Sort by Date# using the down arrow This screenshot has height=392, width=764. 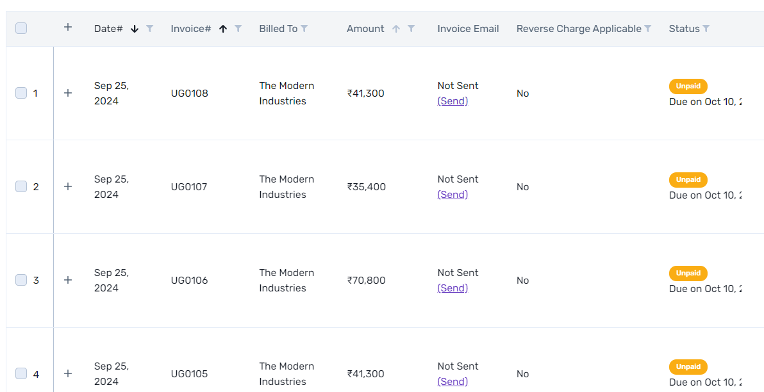coord(135,29)
